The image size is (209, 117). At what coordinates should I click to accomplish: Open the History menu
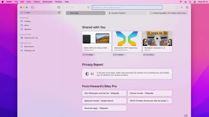point(37,2)
